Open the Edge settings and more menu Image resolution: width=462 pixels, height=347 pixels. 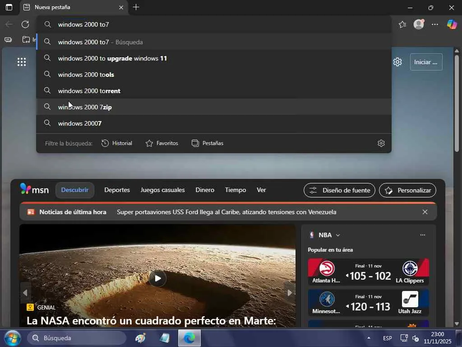click(x=435, y=24)
